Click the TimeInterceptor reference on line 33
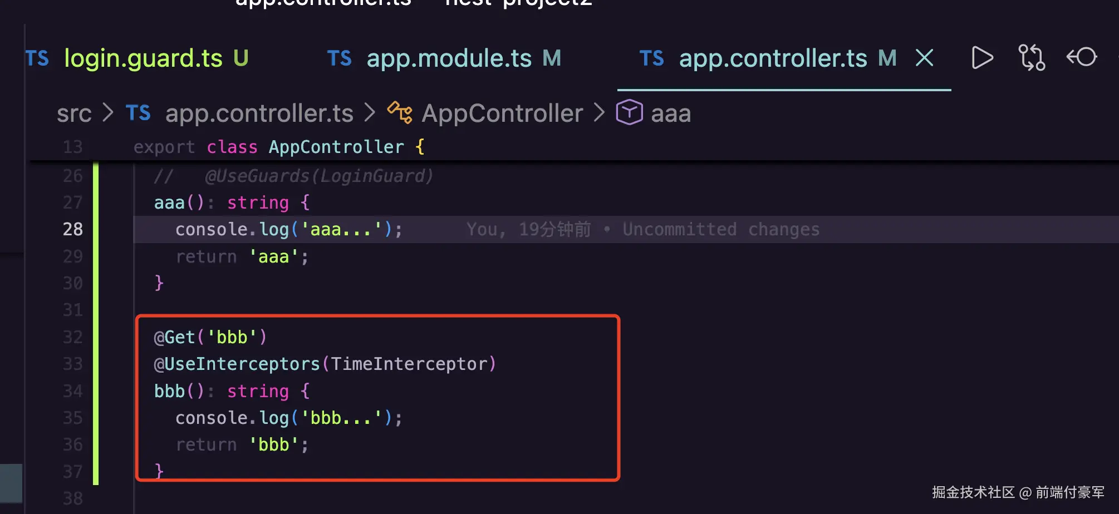The width and height of the screenshot is (1119, 514). (x=409, y=364)
